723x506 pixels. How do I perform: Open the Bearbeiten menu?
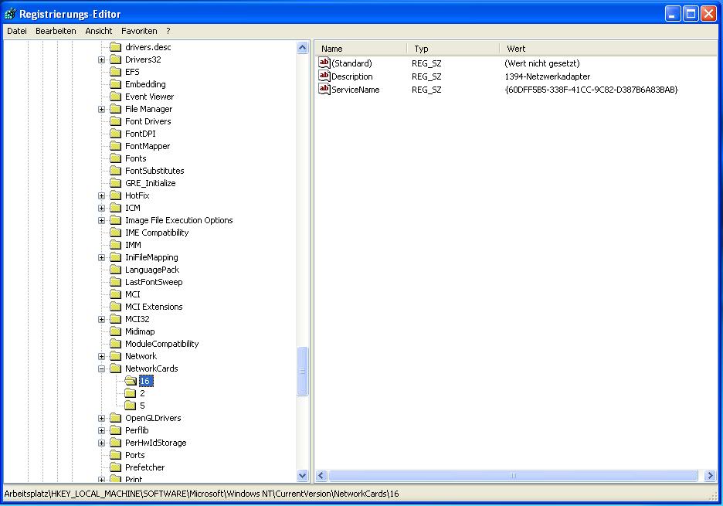click(56, 31)
